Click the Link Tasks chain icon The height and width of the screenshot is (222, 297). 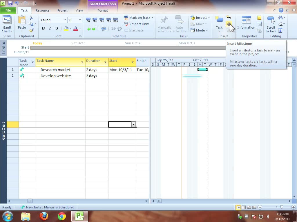tap(113, 28)
